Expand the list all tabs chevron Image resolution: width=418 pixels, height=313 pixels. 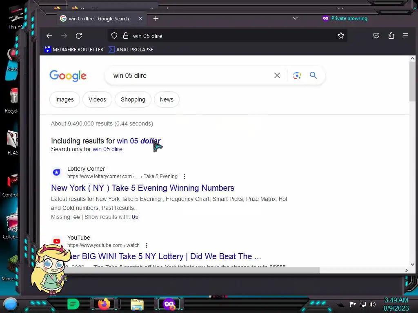click(x=295, y=18)
